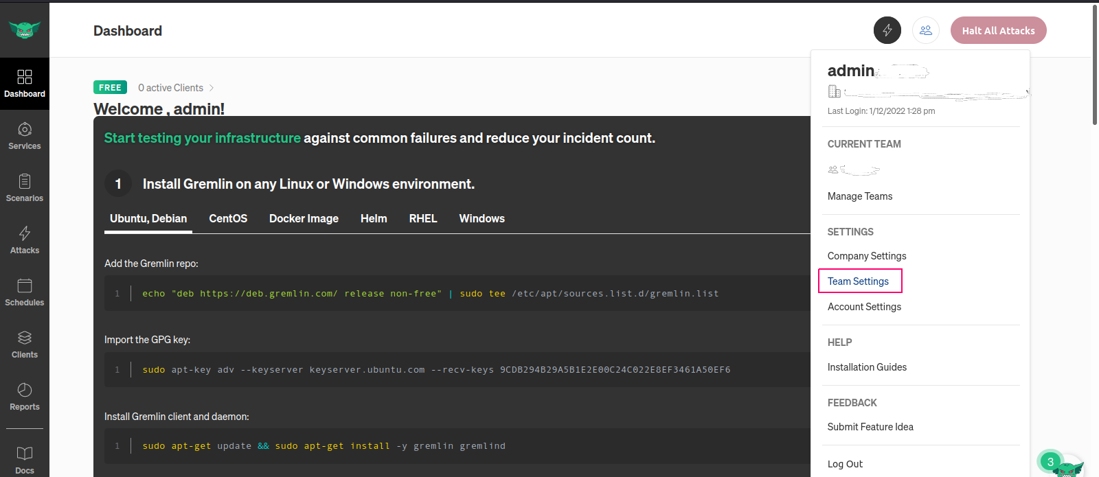This screenshot has width=1099, height=477.
Task: Open the Helm install tab
Action: pos(374,218)
